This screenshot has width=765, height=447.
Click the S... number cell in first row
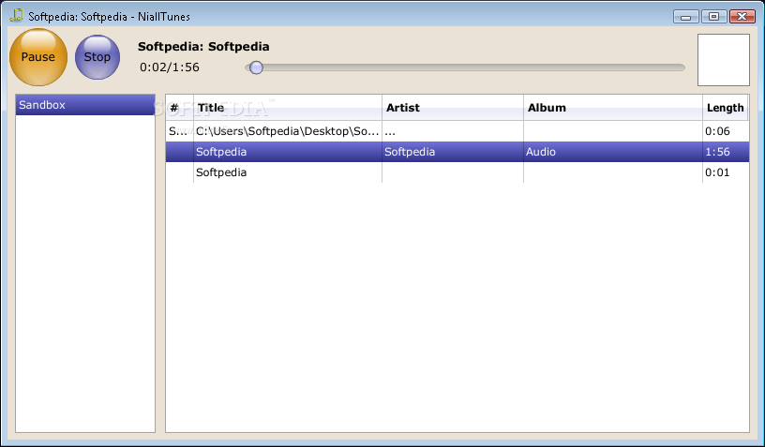(x=180, y=131)
